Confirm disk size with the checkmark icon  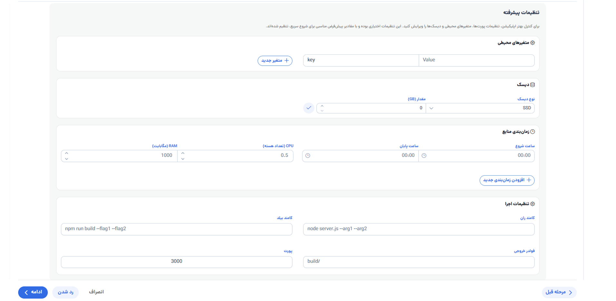pos(309,108)
